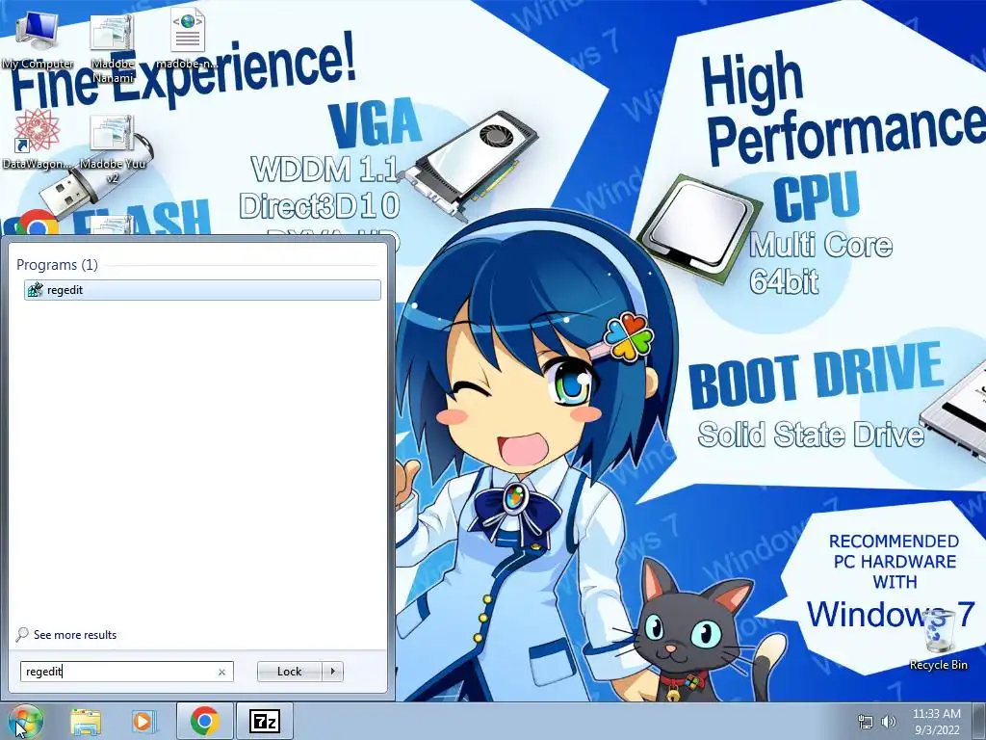This screenshot has height=740, width=986.
Task: Click Show desktop button at taskbar edge
Action: (x=979, y=721)
